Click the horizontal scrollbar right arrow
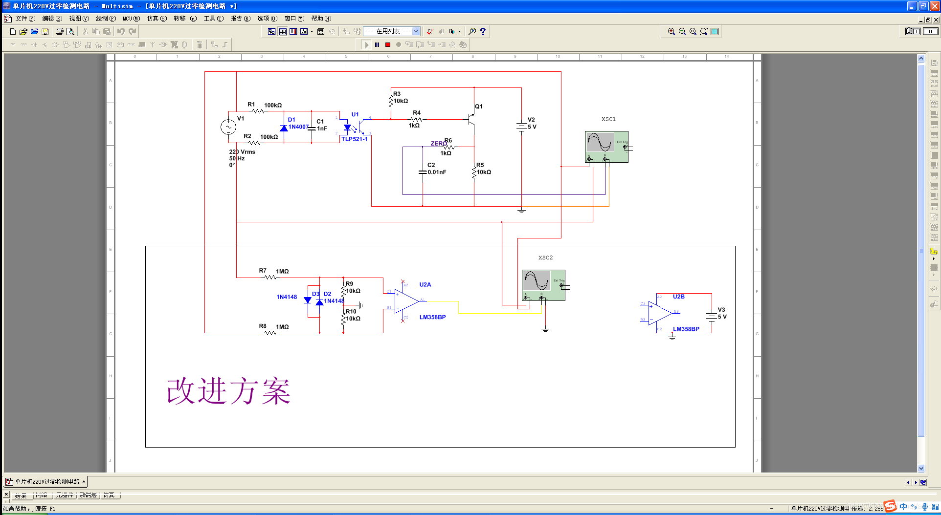 [x=915, y=482]
